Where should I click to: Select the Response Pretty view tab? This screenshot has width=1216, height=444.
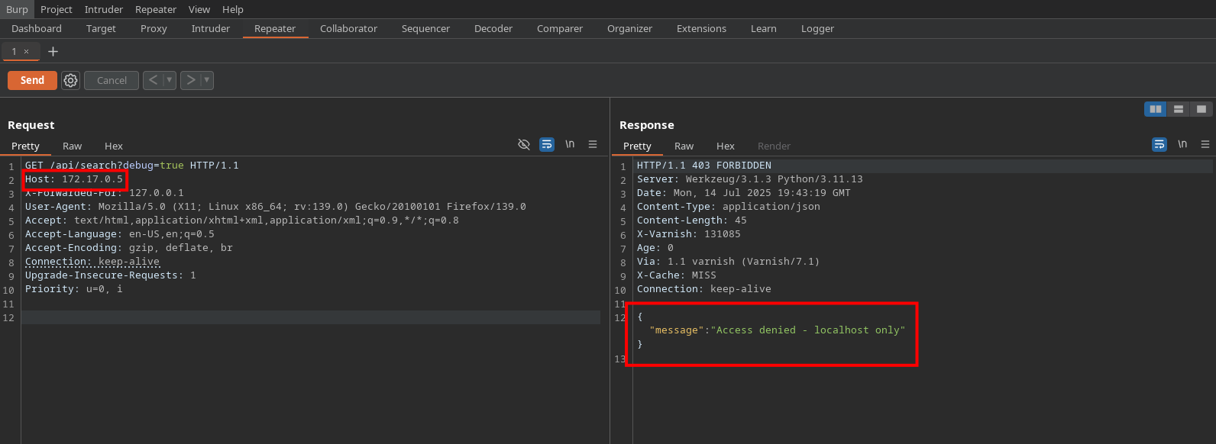click(637, 146)
